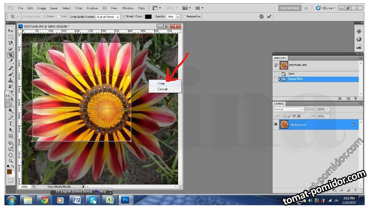Commit the crop with the checkmark icon
Viewport: 368px width, 210px height.
click(x=269, y=17)
